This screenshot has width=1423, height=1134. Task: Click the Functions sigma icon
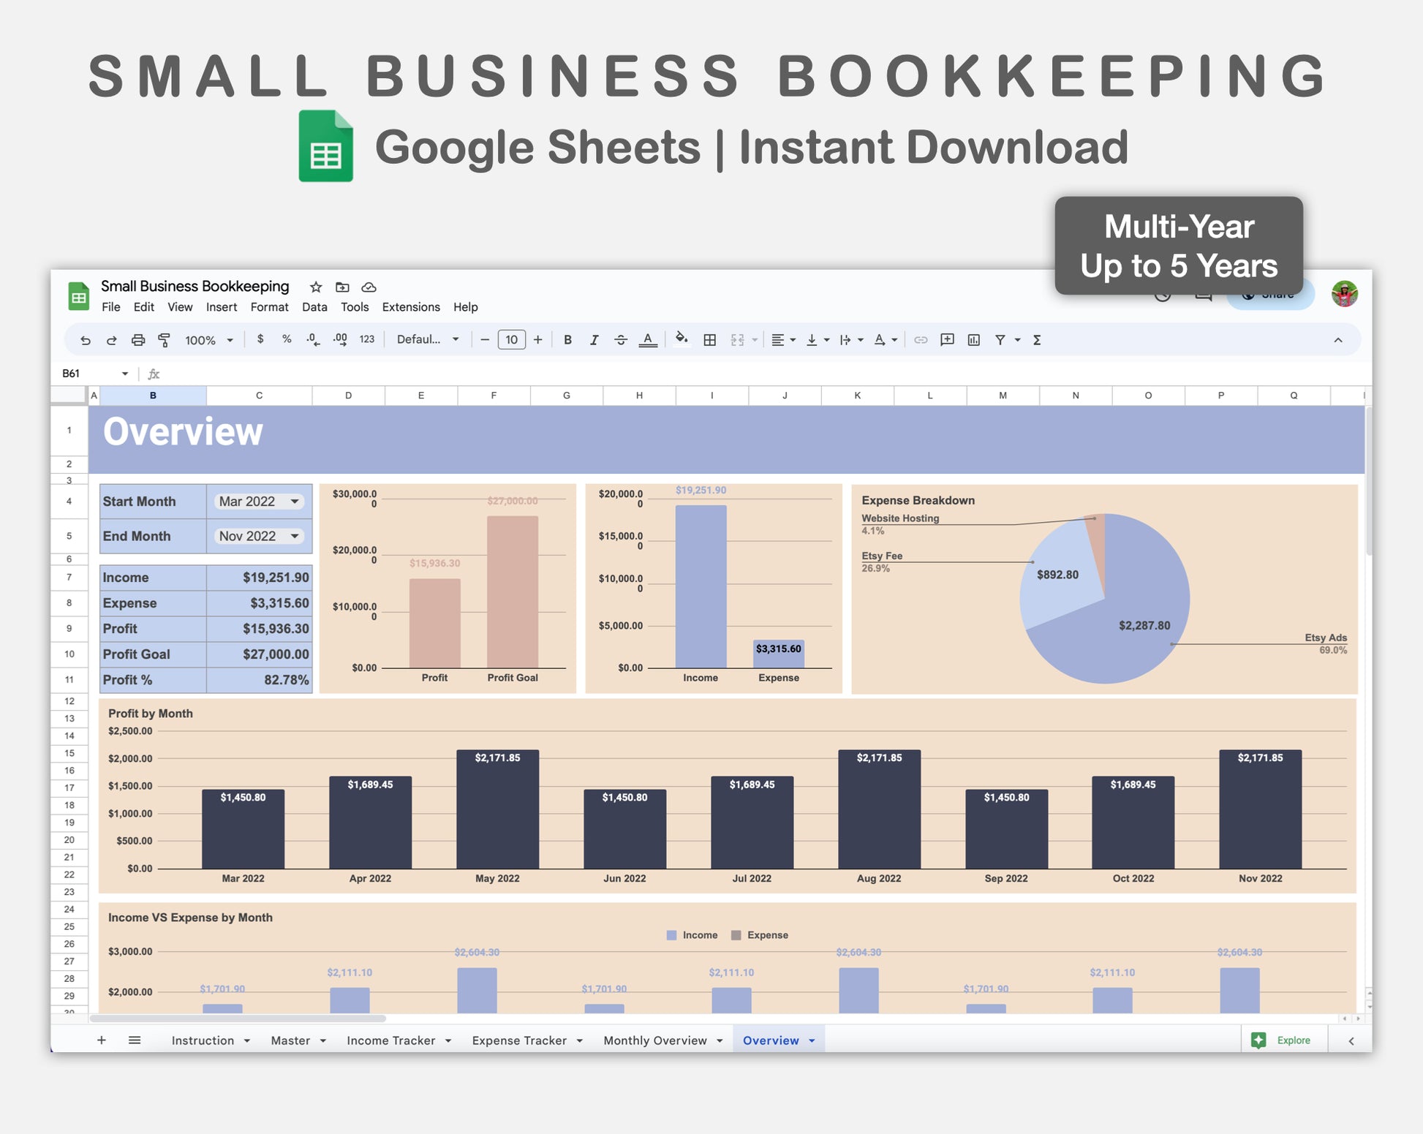coord(1037,340)
